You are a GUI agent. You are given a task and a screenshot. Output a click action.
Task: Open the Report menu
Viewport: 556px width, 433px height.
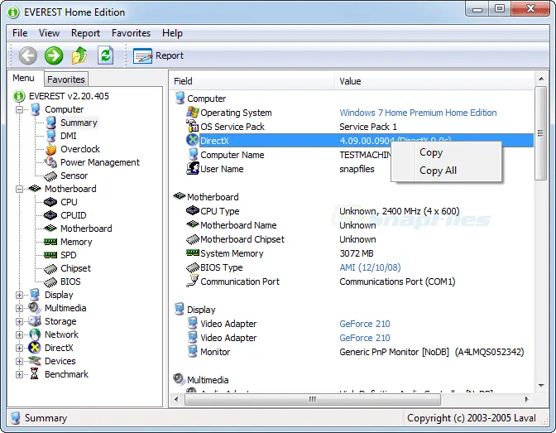click(85, 33)
